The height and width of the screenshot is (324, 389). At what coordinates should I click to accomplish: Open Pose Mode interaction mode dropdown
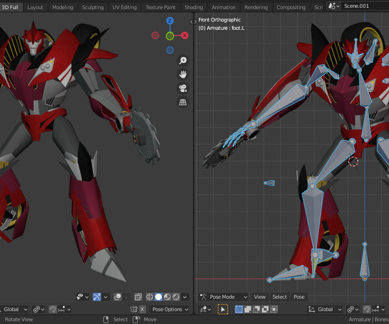pos(224,297)
